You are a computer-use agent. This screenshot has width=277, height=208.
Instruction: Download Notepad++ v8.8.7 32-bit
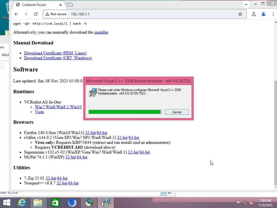62,183
